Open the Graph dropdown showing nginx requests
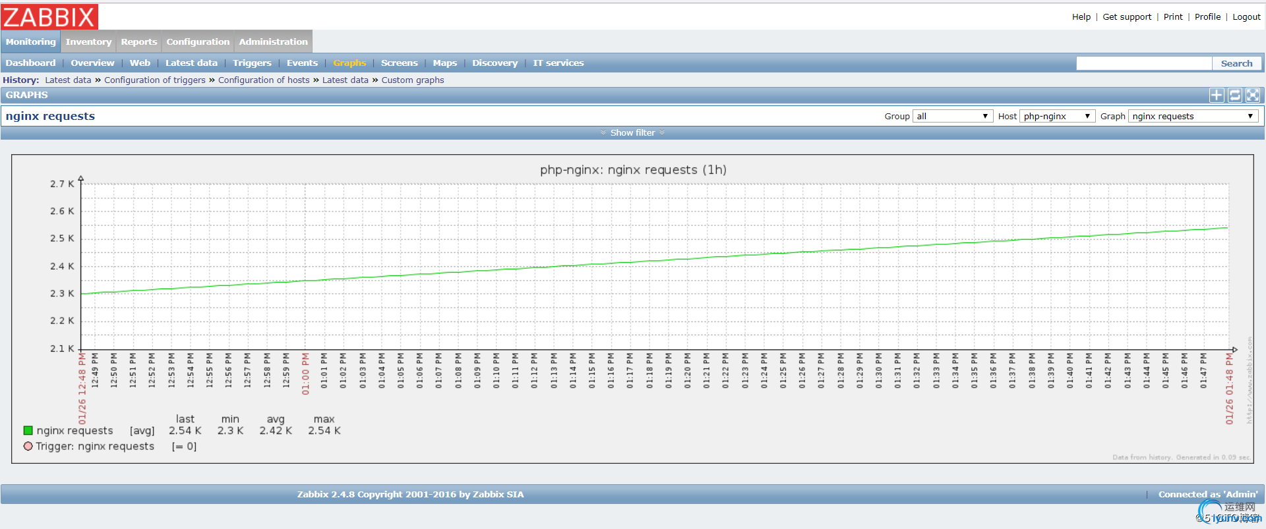This screenshot has height=529, width=1266. (1193, 117)
